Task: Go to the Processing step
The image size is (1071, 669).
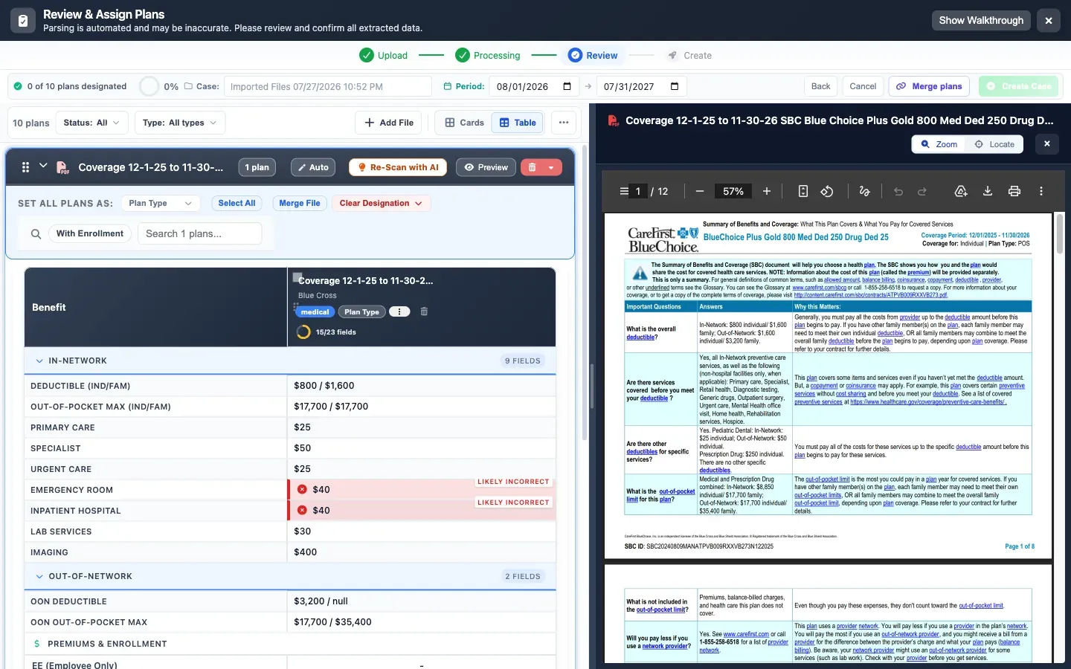Action: pyautogui.click(x=488, y=55)
